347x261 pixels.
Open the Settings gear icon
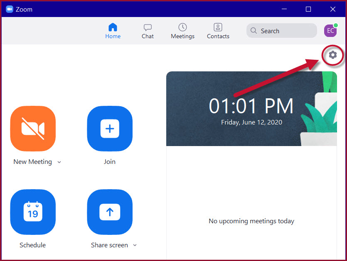tap(332, 55)
